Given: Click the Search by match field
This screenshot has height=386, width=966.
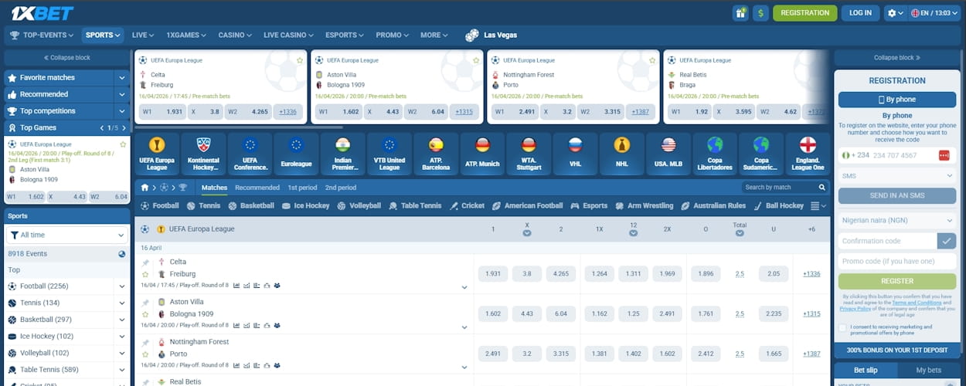Looking at the screenshot, I should [778, 188].
